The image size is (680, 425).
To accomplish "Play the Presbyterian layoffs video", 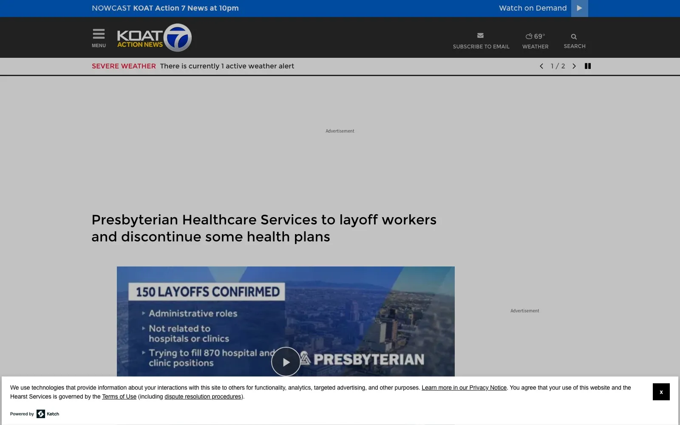I will click(286, 362).
